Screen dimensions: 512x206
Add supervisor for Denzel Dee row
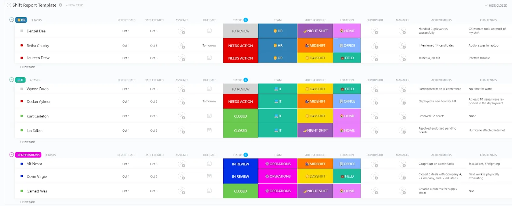tap(374, 31)
